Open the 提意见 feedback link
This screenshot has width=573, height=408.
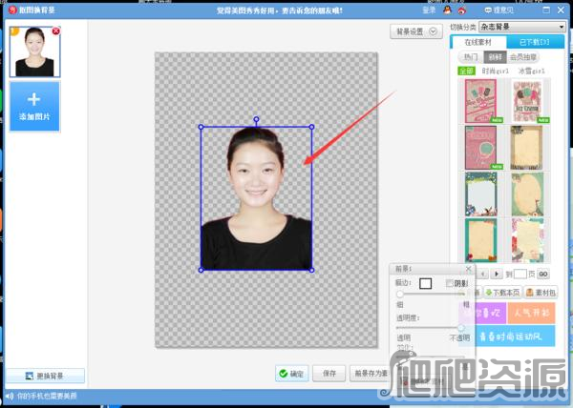click(499, 10)
